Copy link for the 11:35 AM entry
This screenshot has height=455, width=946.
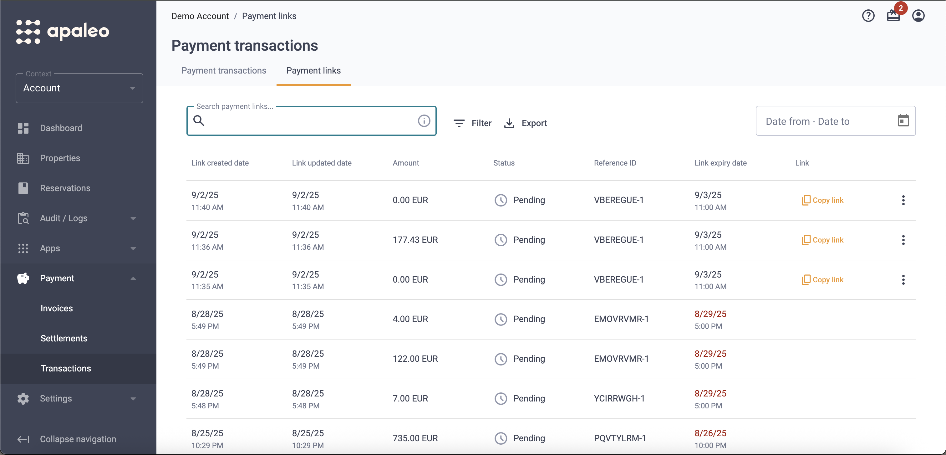tap(823, 280)
